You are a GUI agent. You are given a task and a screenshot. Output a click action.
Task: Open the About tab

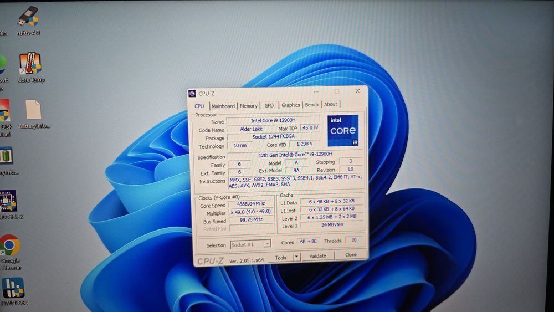click(x=330, y=104)
